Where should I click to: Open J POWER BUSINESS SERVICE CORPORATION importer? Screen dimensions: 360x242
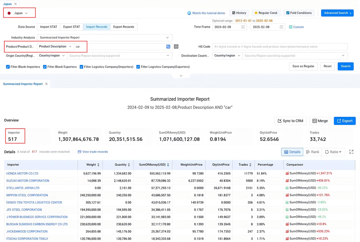tap(37, 217)
